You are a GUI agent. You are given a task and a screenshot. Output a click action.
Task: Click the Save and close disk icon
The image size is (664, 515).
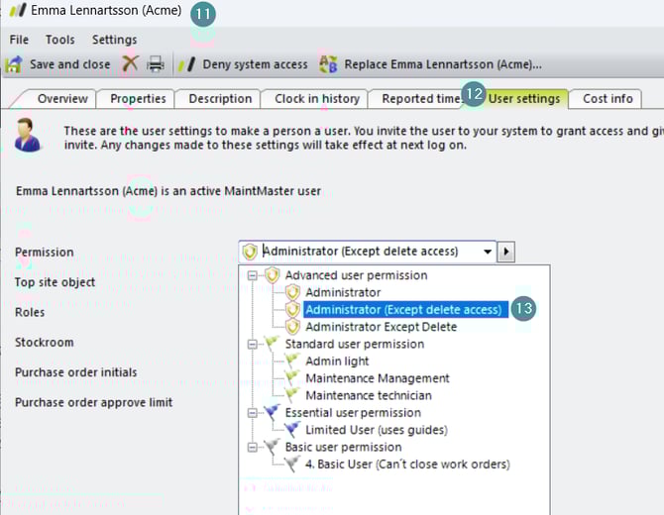coord(14,64)
